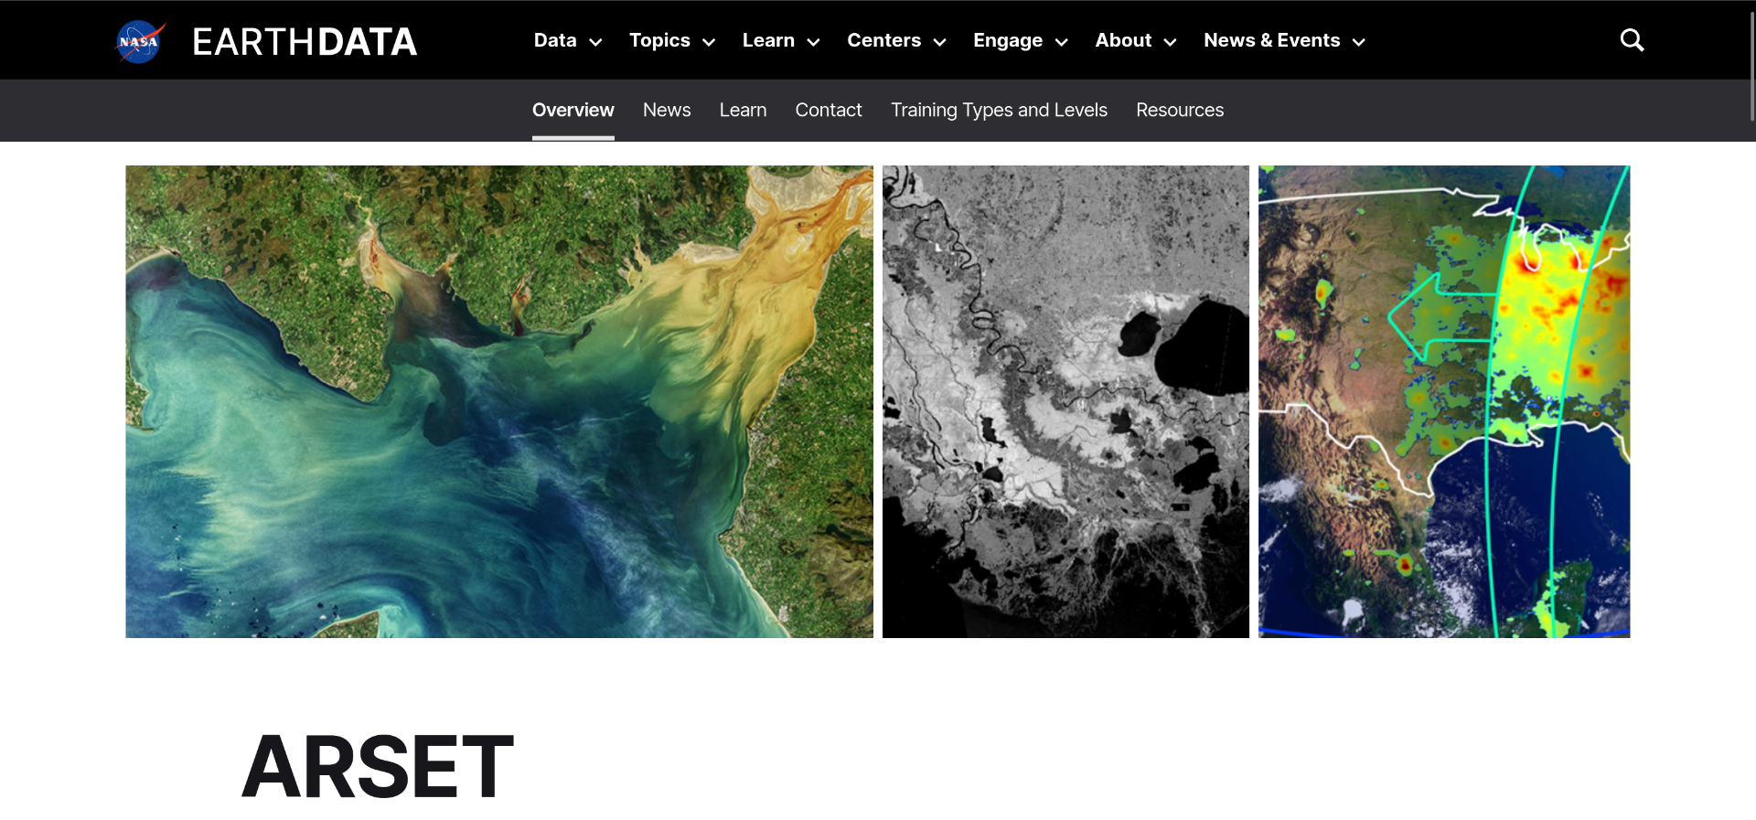Click the grayscale river delta radar image
Viewport: 1756px width, 820px height.
coord(1065,401)
